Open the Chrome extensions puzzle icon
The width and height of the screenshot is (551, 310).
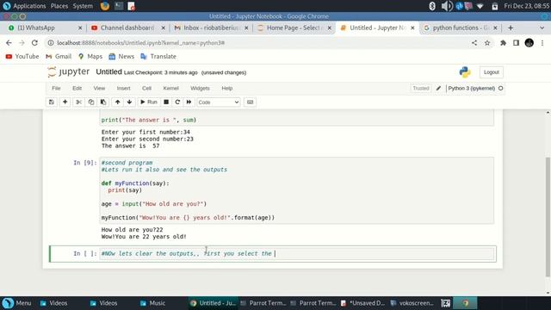coord(503,43)
